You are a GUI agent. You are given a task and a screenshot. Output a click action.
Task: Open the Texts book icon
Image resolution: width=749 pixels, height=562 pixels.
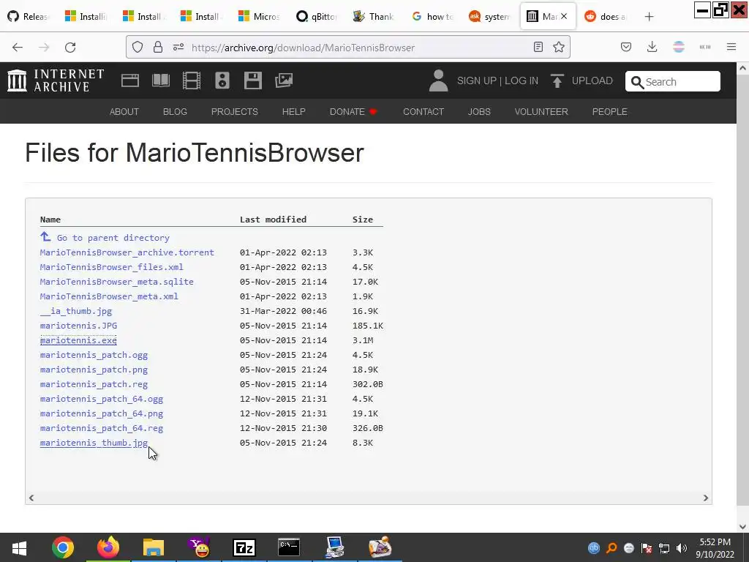[160, 80]
